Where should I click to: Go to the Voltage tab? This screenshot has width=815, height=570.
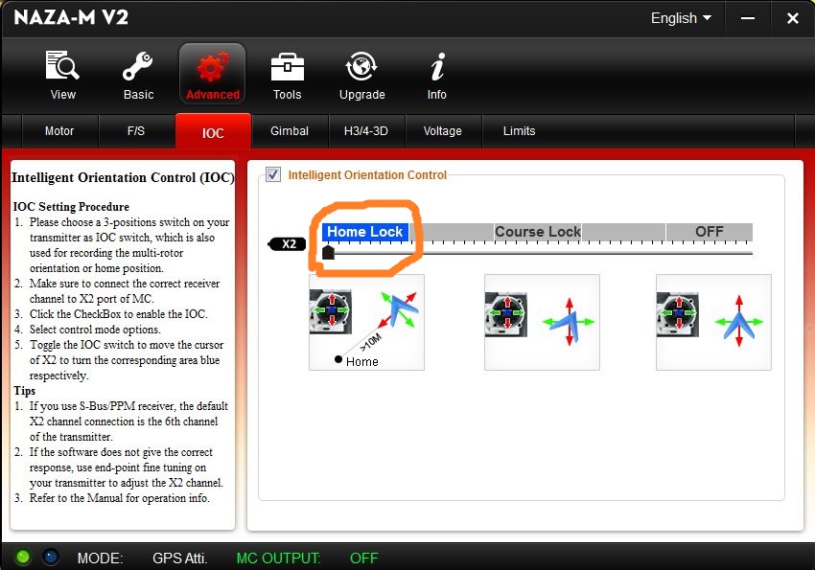click(442, 131)
